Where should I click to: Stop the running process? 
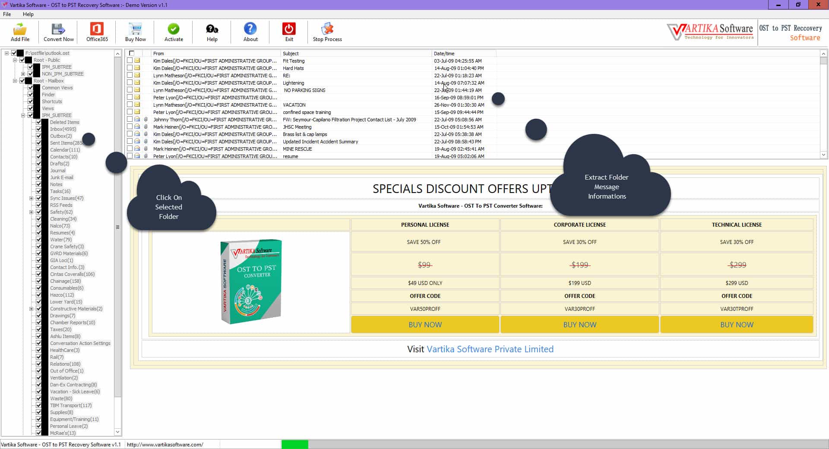[327, 32]
